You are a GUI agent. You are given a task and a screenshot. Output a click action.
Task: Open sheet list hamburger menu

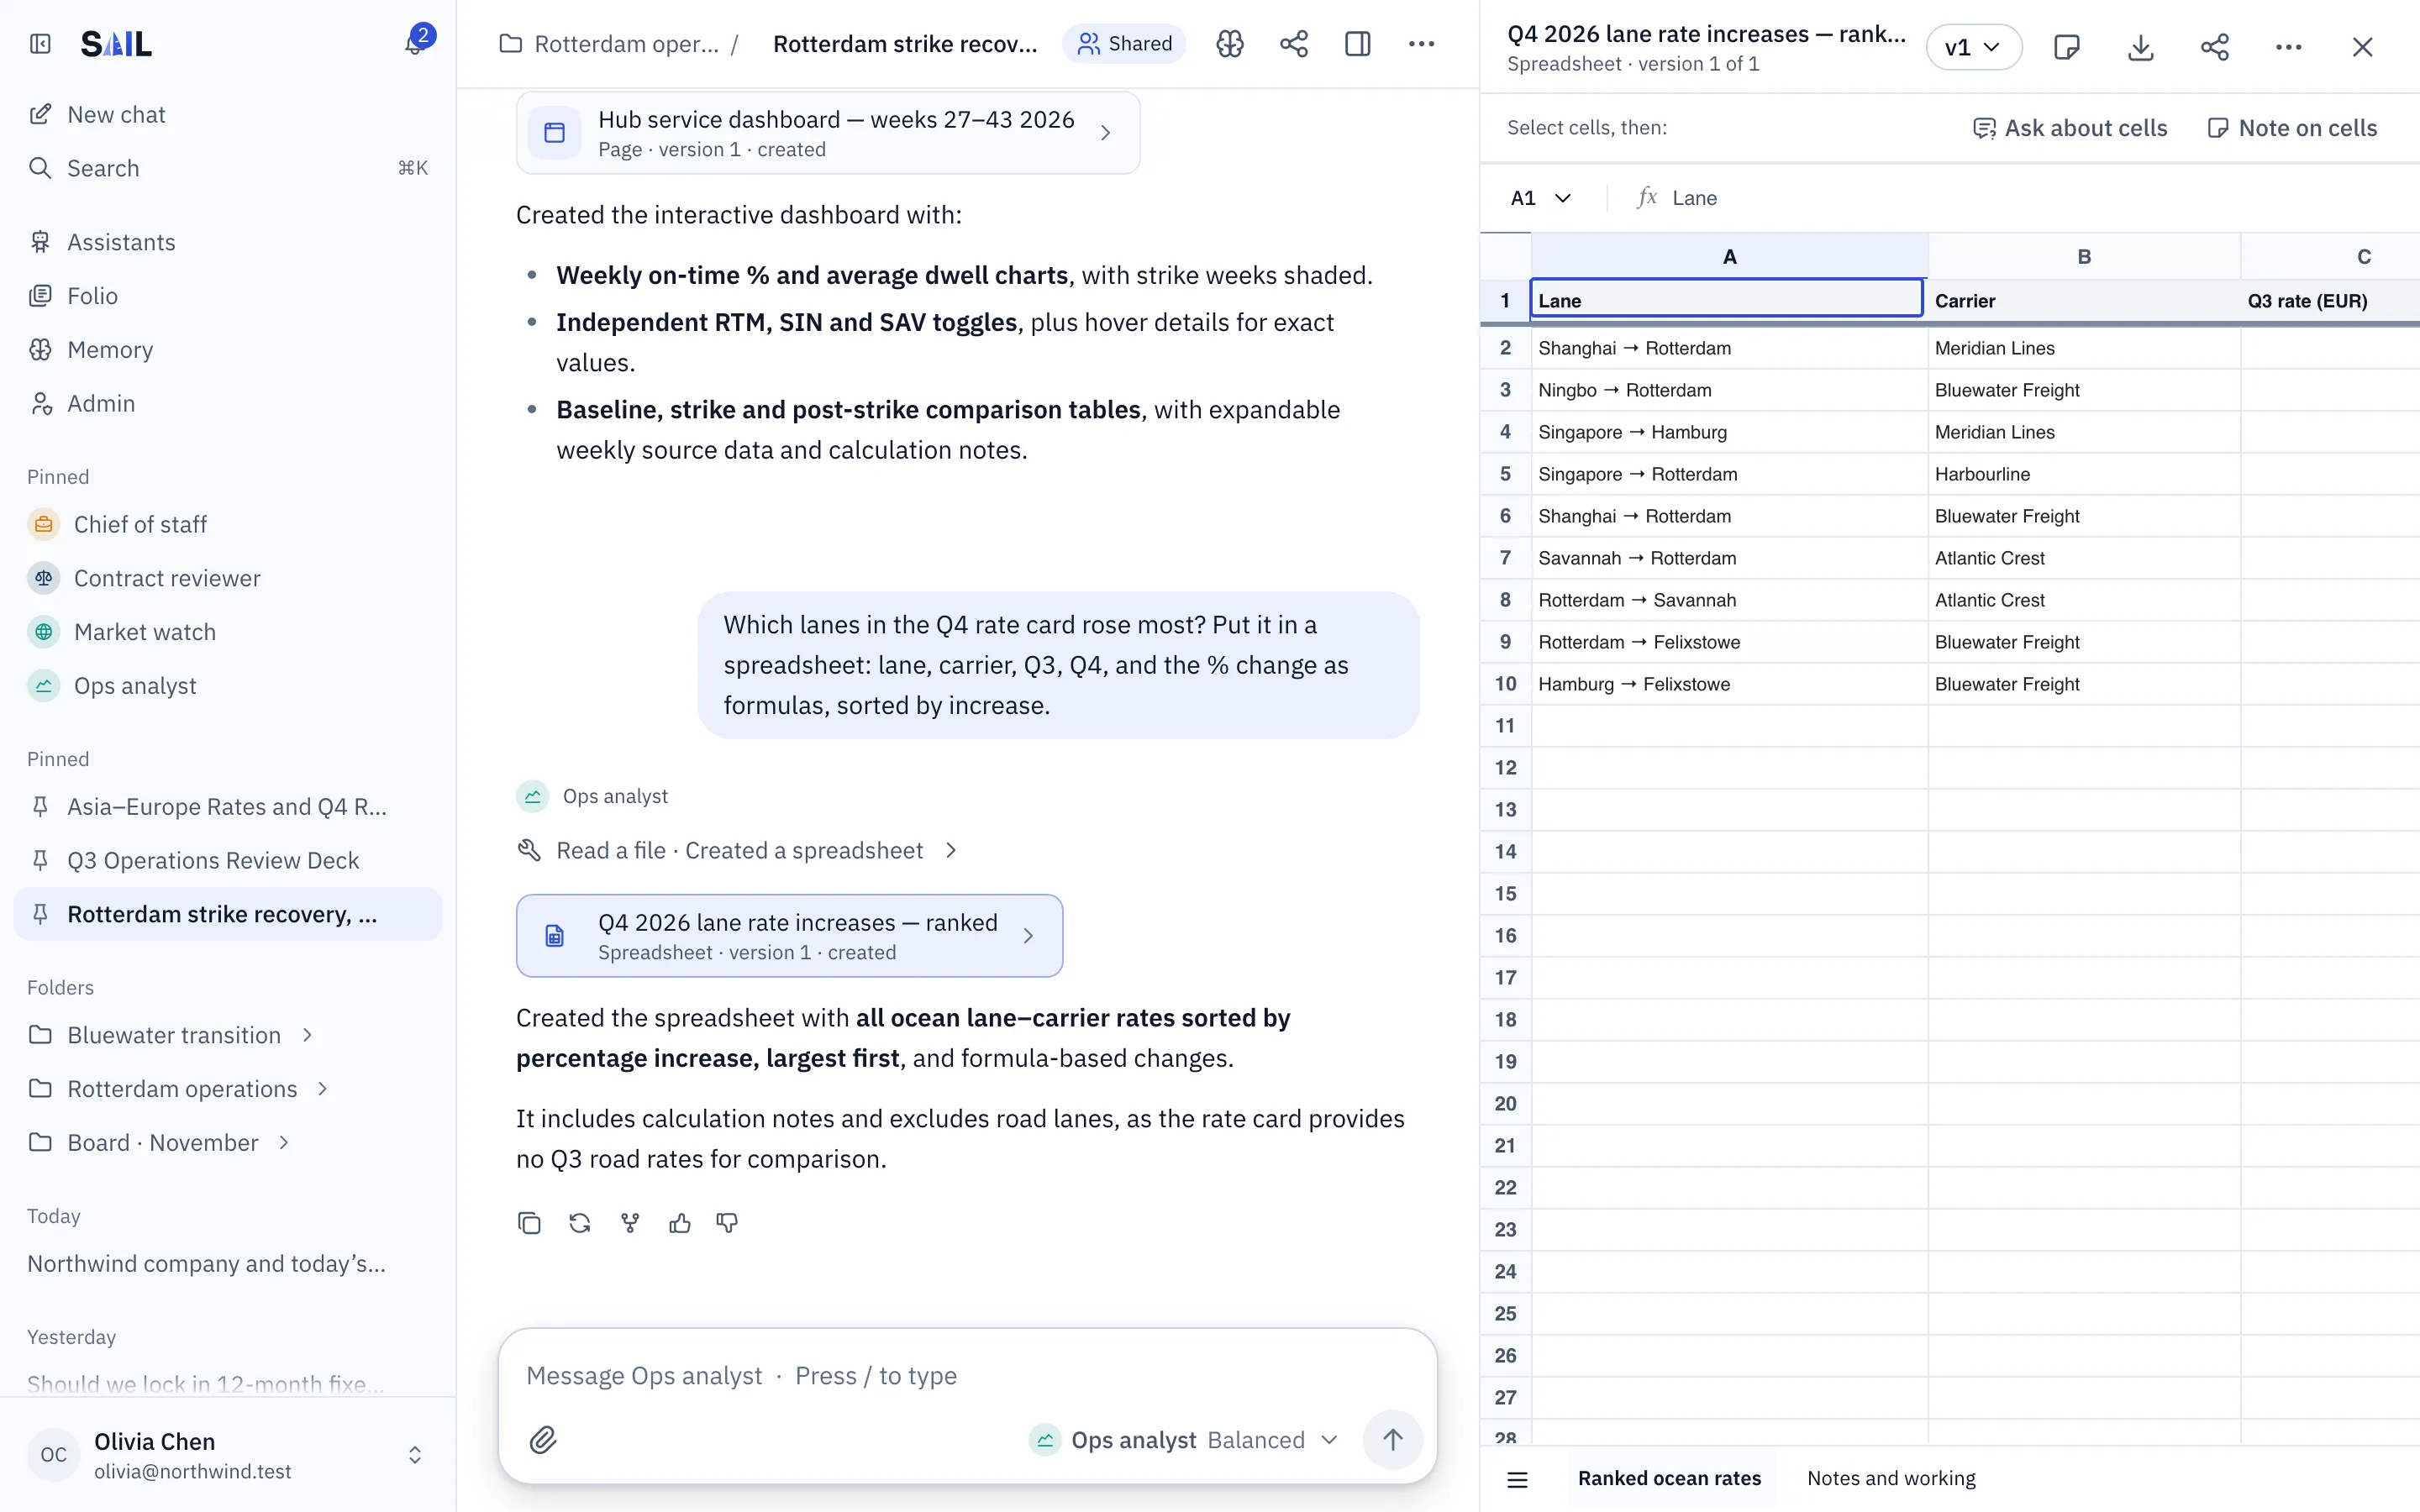point(1517,1479)
